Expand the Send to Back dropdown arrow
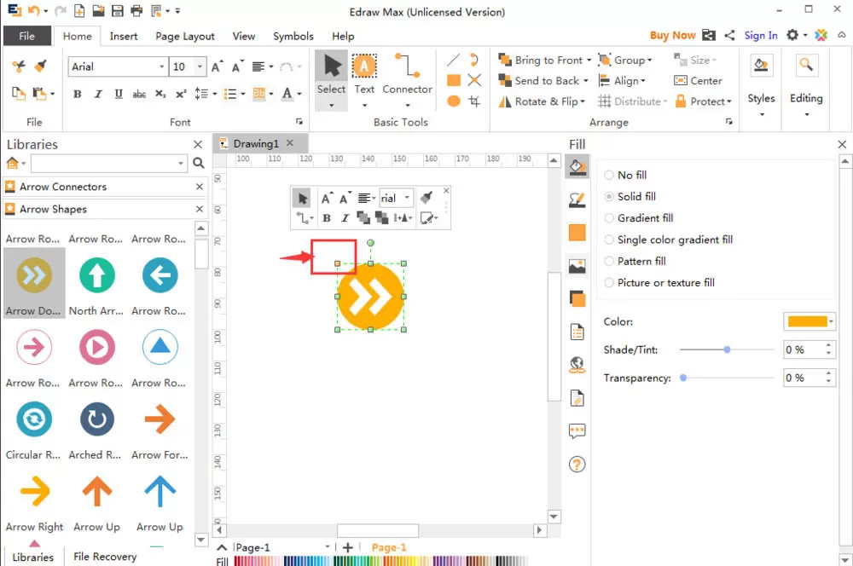Viewport: 853px width, 566px height. tap(586, 81)
